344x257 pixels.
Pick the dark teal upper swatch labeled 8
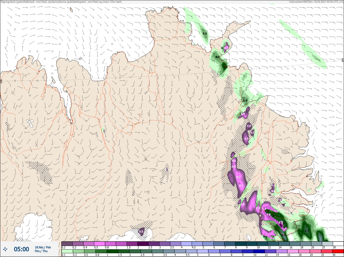(241, 244)
